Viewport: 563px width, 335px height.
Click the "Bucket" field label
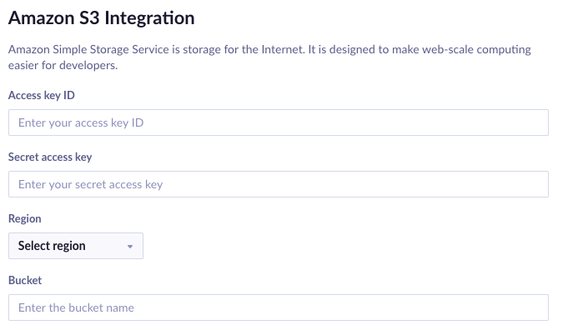click(x=25, y=280)
